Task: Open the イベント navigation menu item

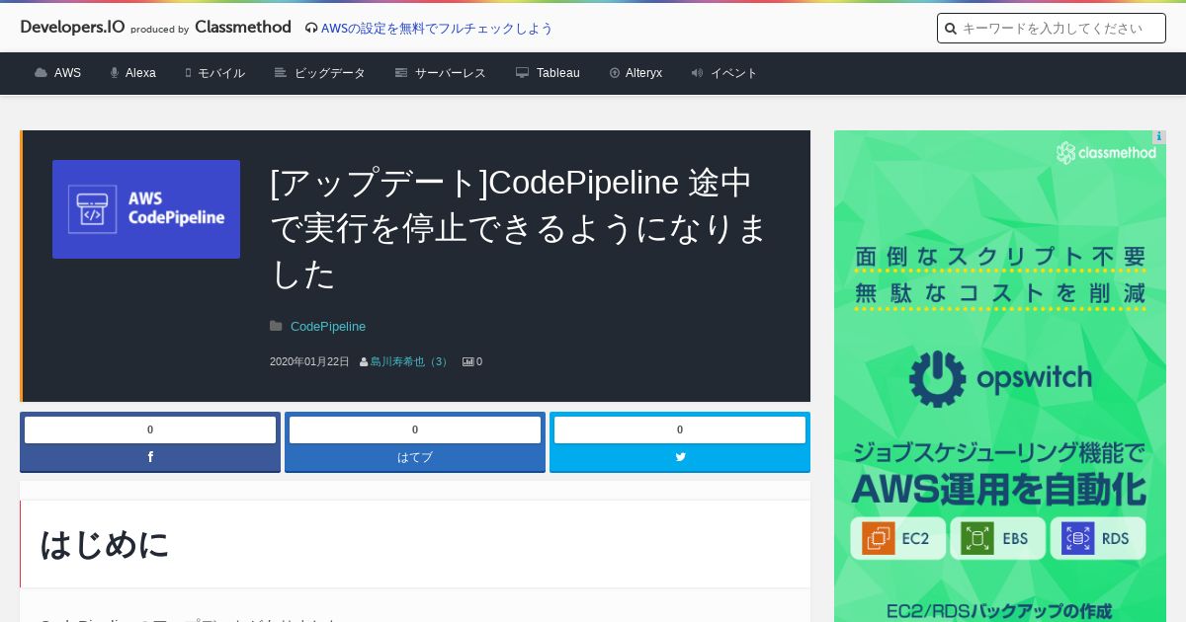Action: (x=734, y=73)
